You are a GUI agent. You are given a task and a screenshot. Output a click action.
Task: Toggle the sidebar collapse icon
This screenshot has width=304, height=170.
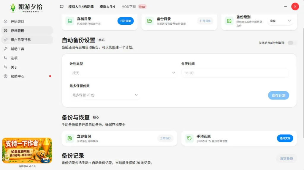(61, 7)
